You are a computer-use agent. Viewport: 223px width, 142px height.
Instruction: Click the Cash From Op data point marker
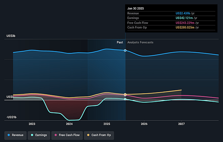tap(125, 94)
